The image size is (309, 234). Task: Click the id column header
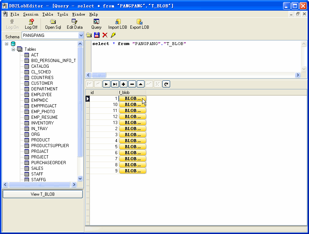pos(104,93)
